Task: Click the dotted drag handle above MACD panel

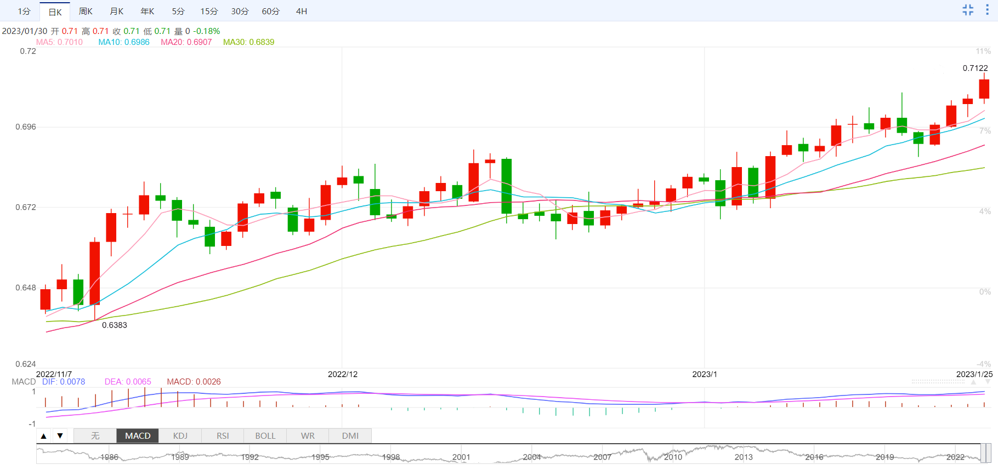Action: pos(938,381)
